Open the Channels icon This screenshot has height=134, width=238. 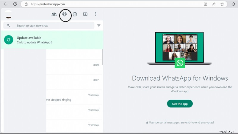(75, 14)
